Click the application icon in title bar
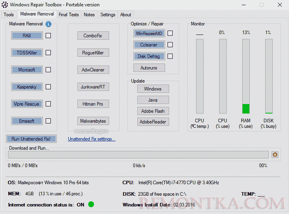This screenshot has width=289, height=214. [5, 5]
